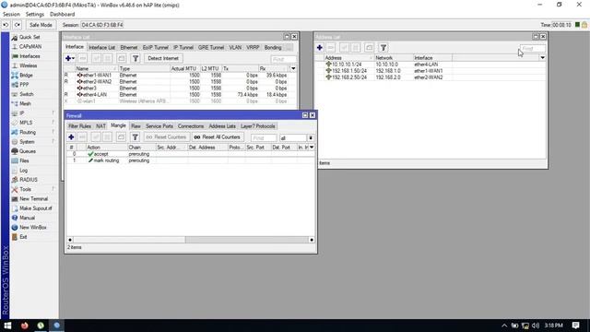Switch to Bonding tab
This screenshot has width=590, height=332.
pos(273,47)
